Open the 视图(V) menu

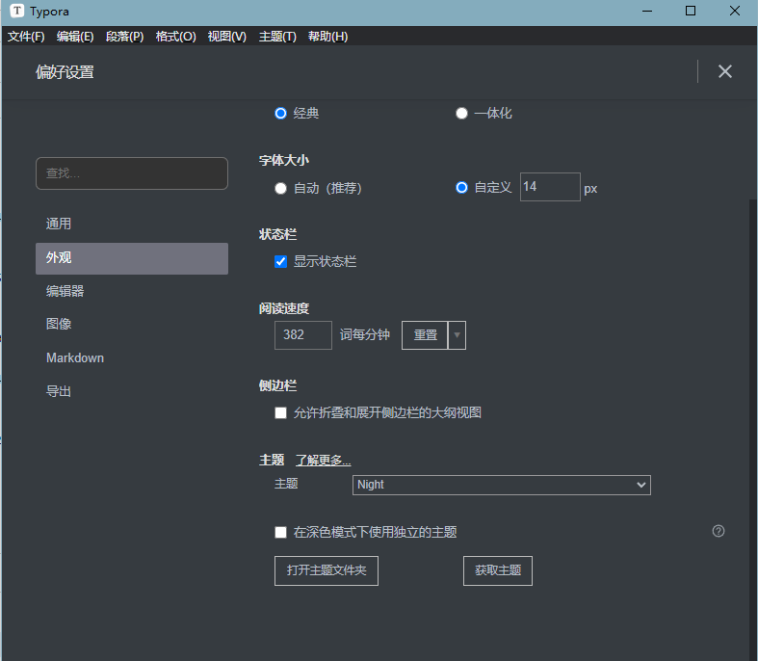(x=227, y=37)
